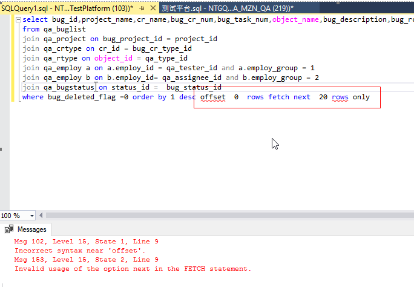Close the SQLQuery1.sql tab
This screenshot has width=414, height=287.
coord(153,8)
